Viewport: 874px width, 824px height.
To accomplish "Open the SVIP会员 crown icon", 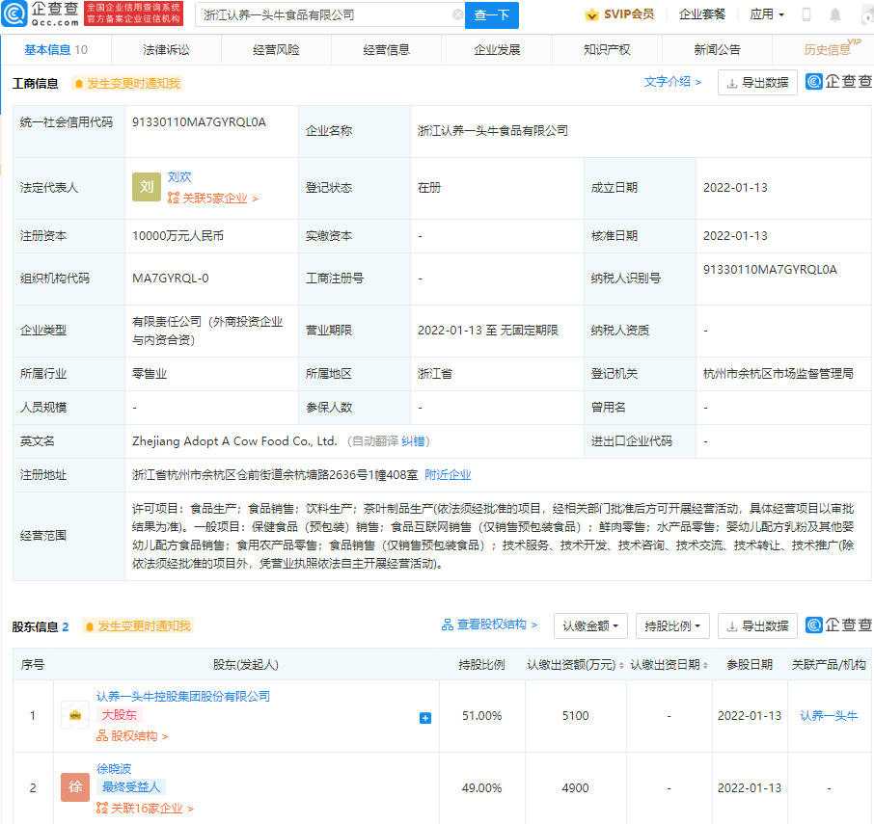I will (x=590, y=15).
